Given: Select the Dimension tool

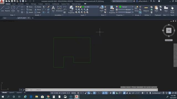Looking at the screenshot, I should click(x=59, y=9).
